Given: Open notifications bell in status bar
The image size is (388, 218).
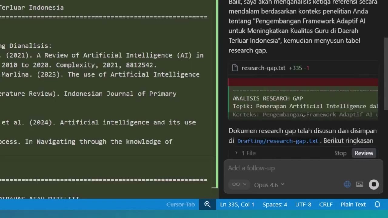Looking at the screenshot, I should pyautogui.click(x=377, y=205).
